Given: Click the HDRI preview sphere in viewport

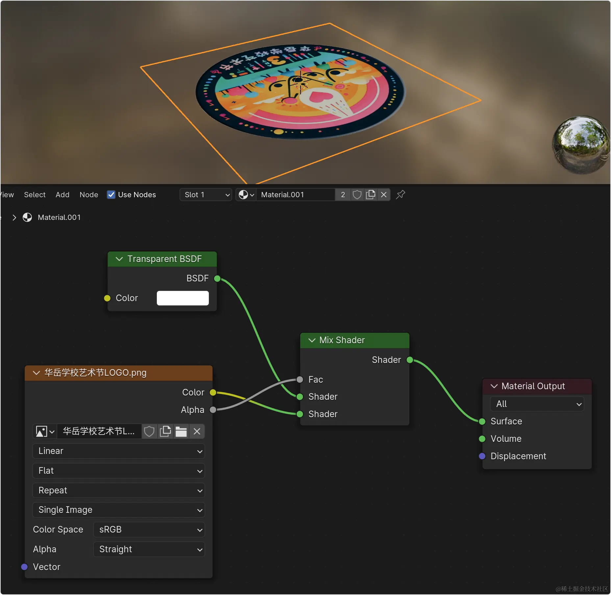Looking at the screenshot, I should 581,145.
